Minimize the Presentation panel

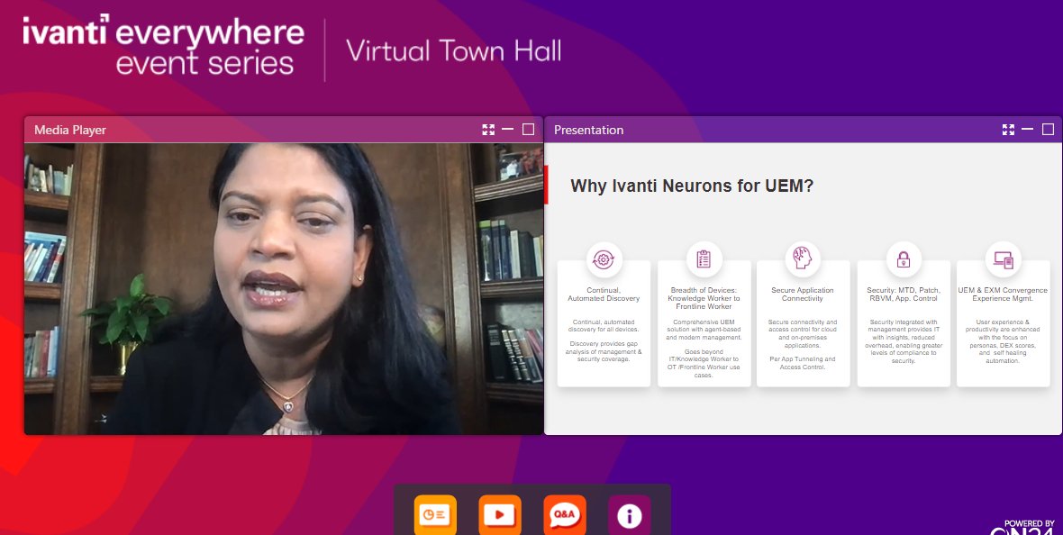(1028, 129)
